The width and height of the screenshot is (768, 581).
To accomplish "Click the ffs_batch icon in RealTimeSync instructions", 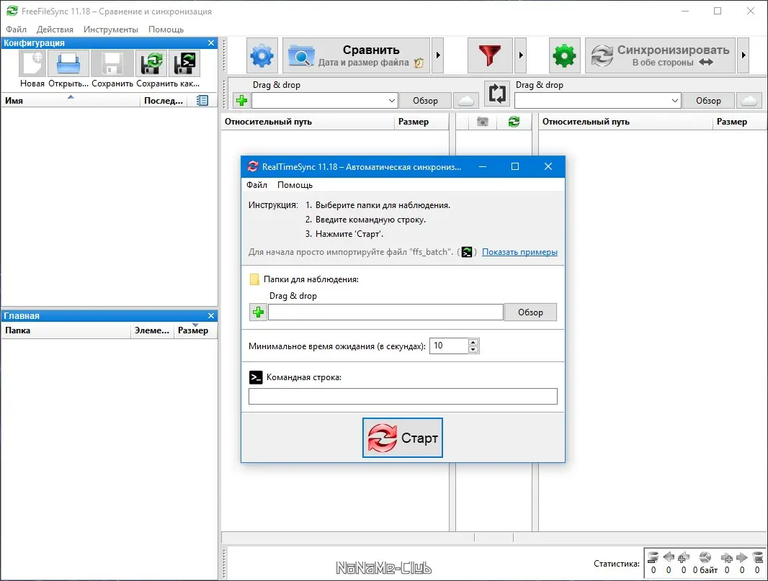I will (x=467, y=252).
